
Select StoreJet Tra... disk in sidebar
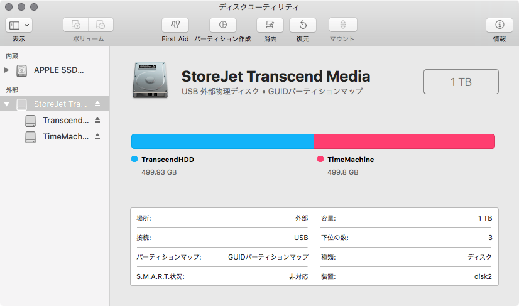pyautogui.click(x=55, y=104)
